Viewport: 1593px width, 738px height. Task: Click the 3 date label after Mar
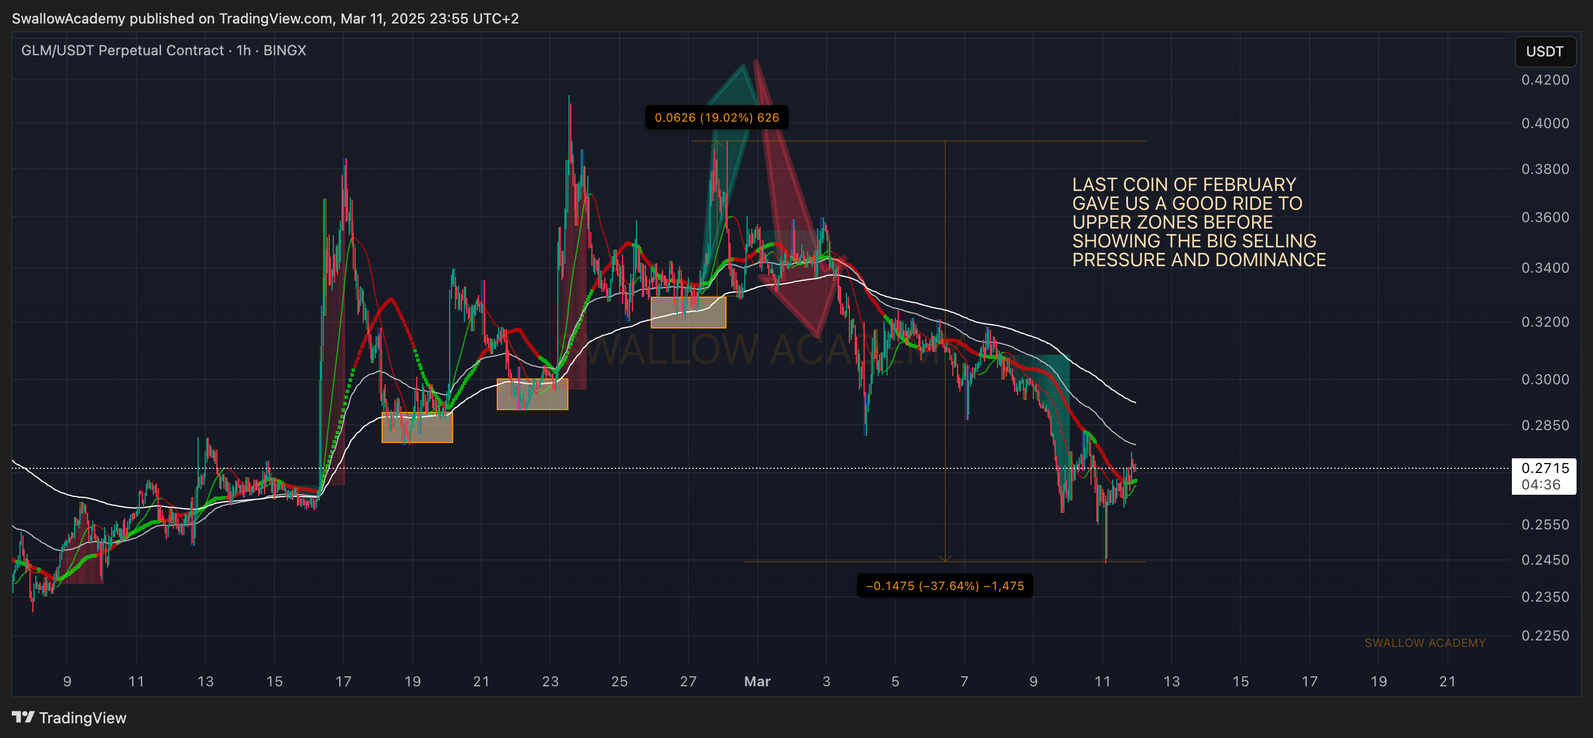coord(826,681)
